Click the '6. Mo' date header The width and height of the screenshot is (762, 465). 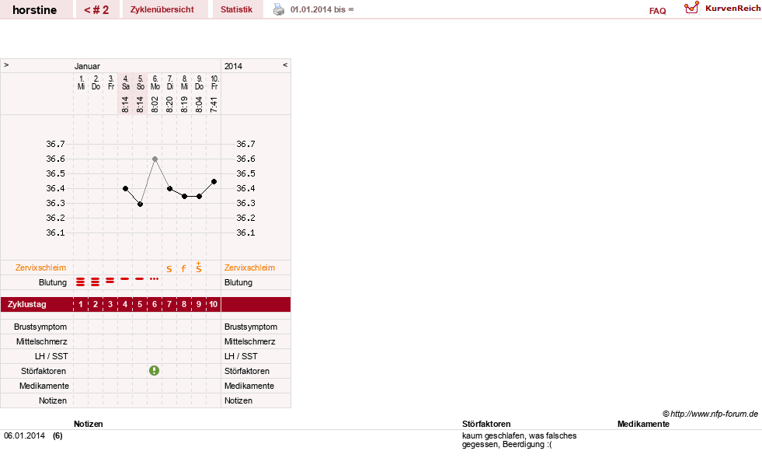click(155, 82)
